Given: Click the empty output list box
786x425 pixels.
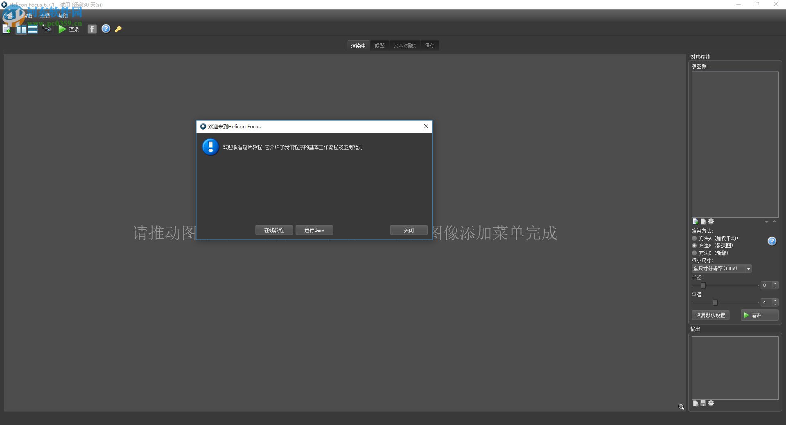Looking at the screenshot, I should tap(735, 368).
